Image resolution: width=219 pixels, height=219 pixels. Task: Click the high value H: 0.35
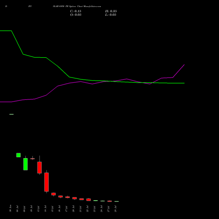point(111,11)
